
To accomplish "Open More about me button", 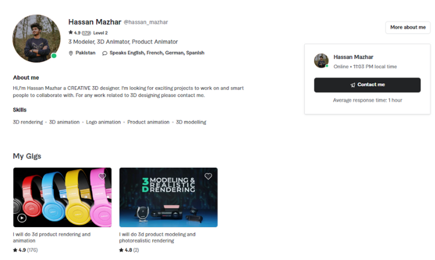I will coord(408,27).
